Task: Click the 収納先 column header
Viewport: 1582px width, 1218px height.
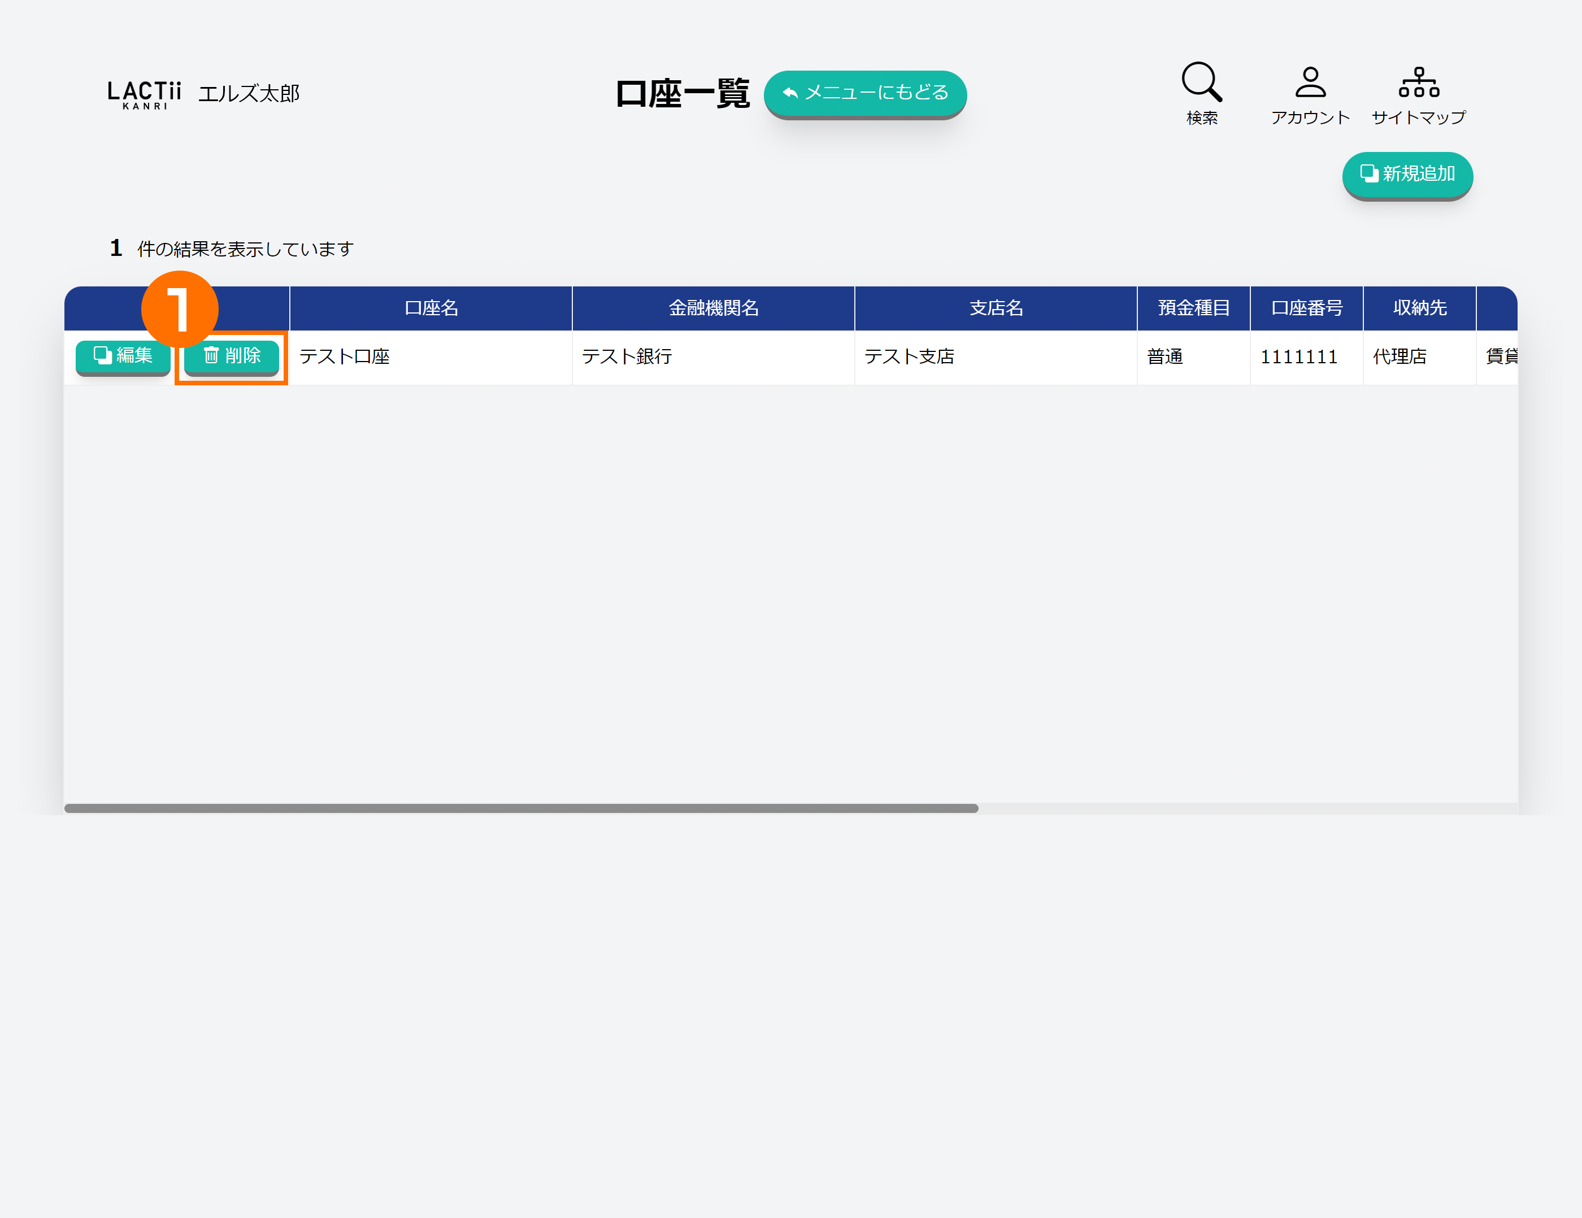Action: coord(1419,308)
